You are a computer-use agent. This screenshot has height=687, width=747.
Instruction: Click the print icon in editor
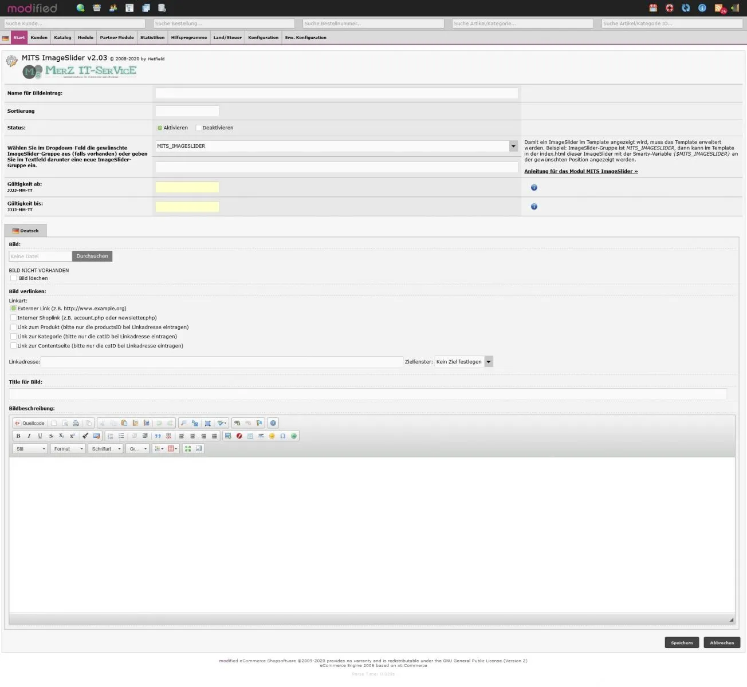(x=76, y=423)
